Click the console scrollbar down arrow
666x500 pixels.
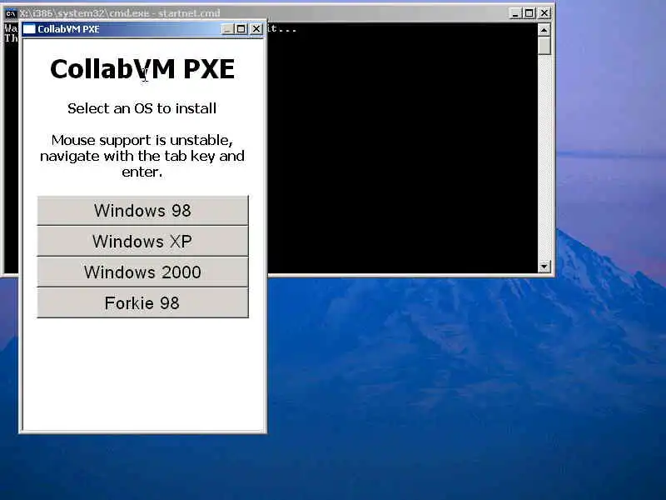544,267
